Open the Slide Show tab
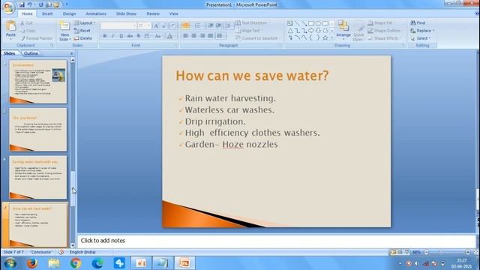 [126, 13]
